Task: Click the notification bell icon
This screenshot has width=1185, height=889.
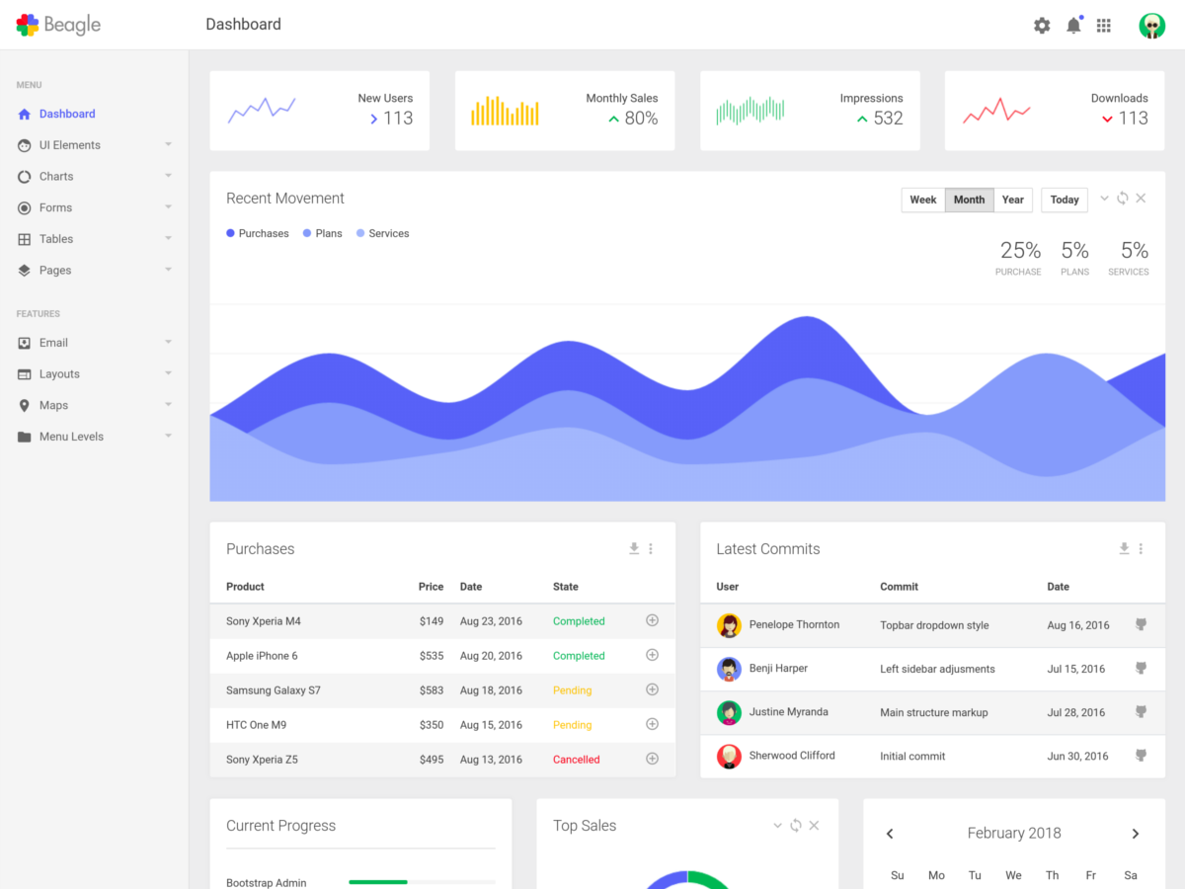Action: tap(1073, 25)
